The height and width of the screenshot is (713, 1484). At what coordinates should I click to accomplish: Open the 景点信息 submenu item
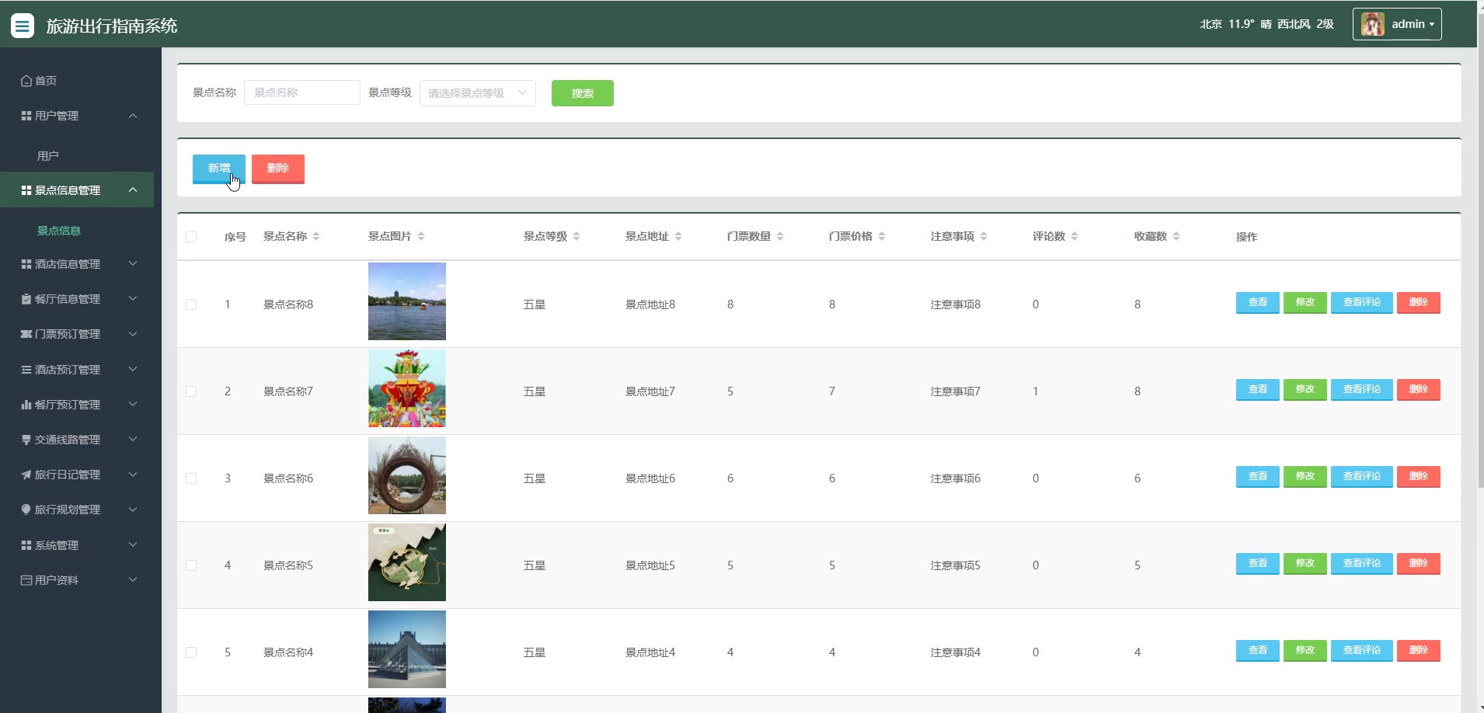(x=59, y=231)
